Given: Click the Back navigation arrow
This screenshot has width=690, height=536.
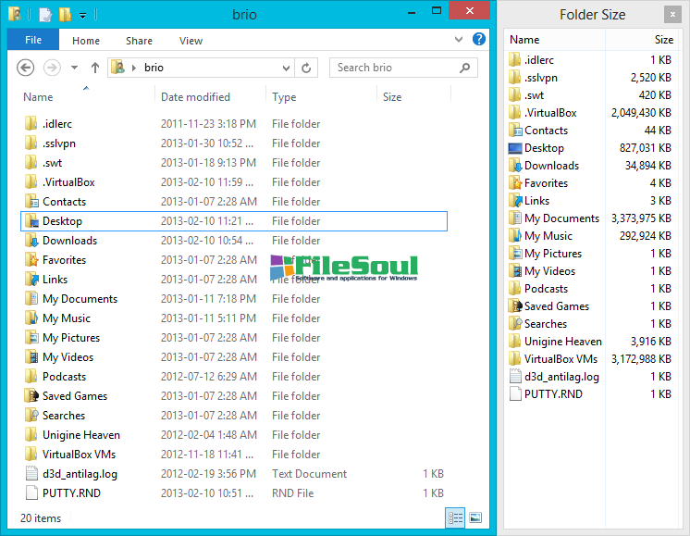Looking at the screenshot, I should coord(26,68).
